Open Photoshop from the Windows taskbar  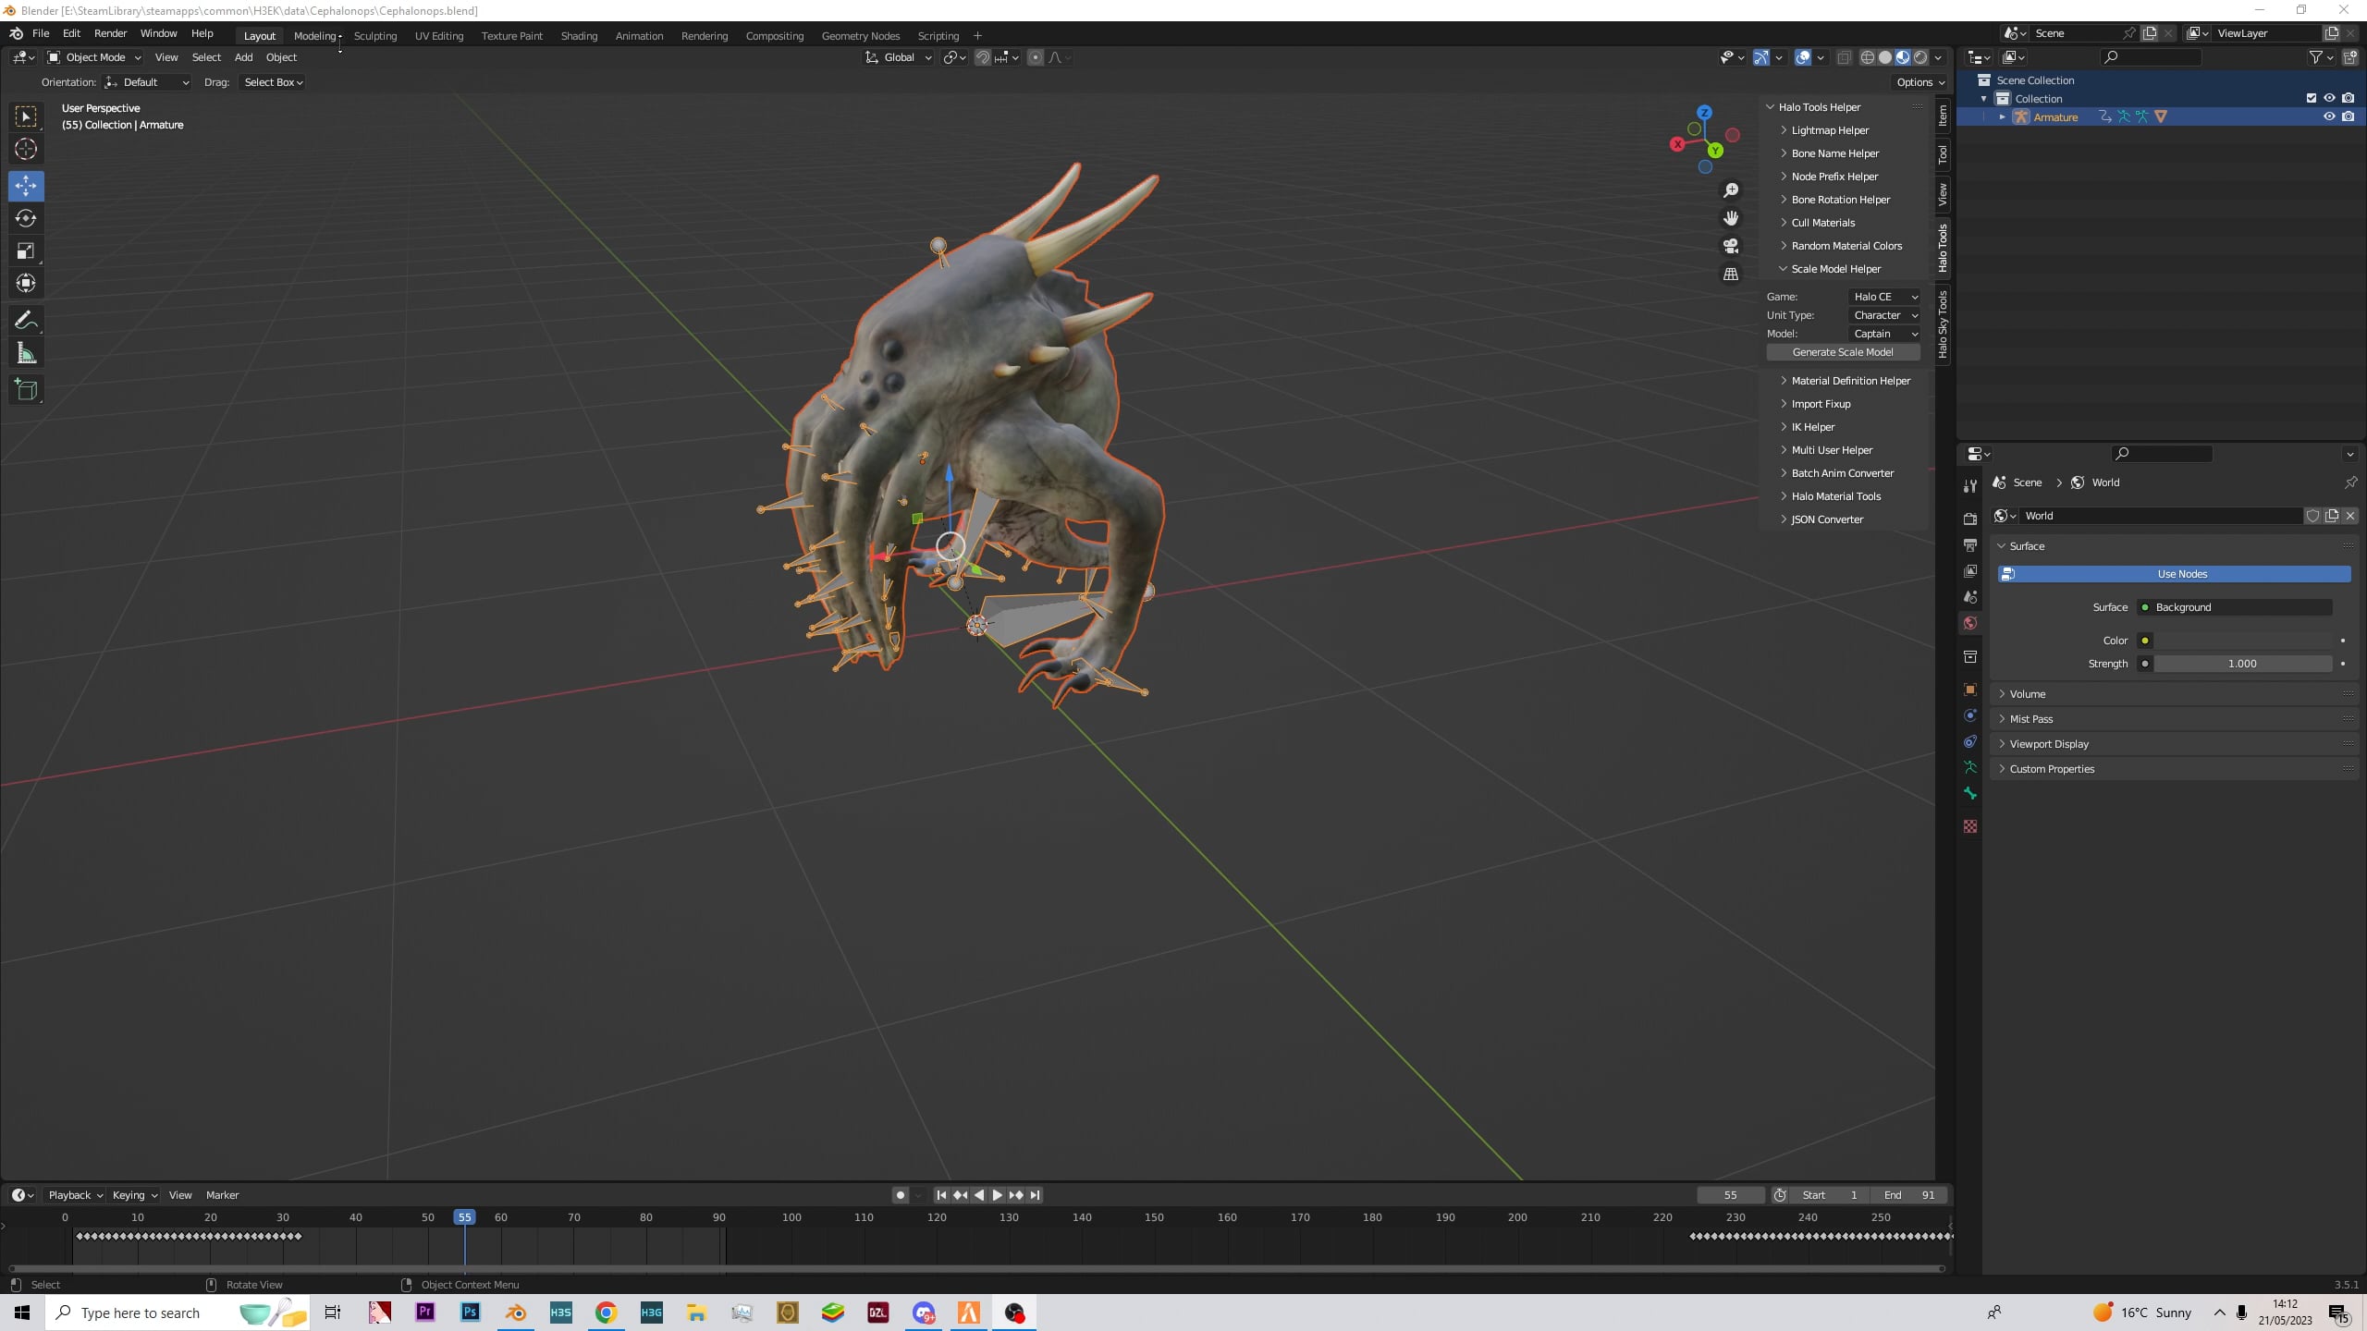pyautogui.click(x=471, y=1313)
